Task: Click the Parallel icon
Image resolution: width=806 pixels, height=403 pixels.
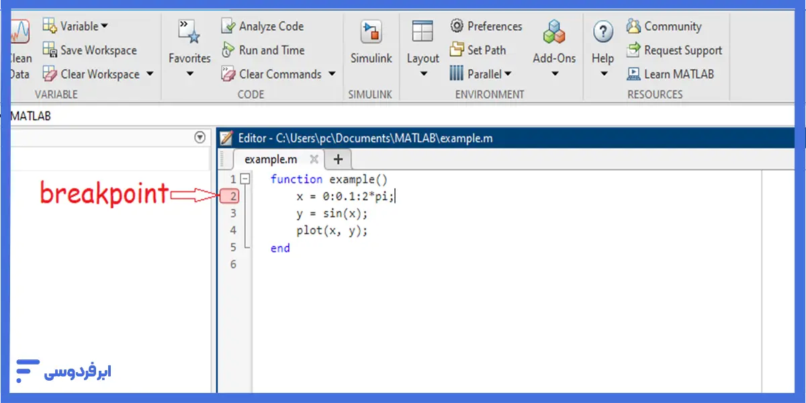Action: [x=457, y=74]
